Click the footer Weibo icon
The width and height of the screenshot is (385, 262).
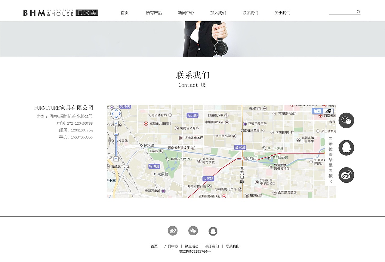[x=173, y=231]
